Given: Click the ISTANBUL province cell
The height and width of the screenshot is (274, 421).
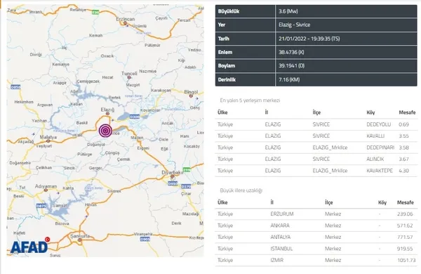Looking at the screenshot, I should 281,249.
